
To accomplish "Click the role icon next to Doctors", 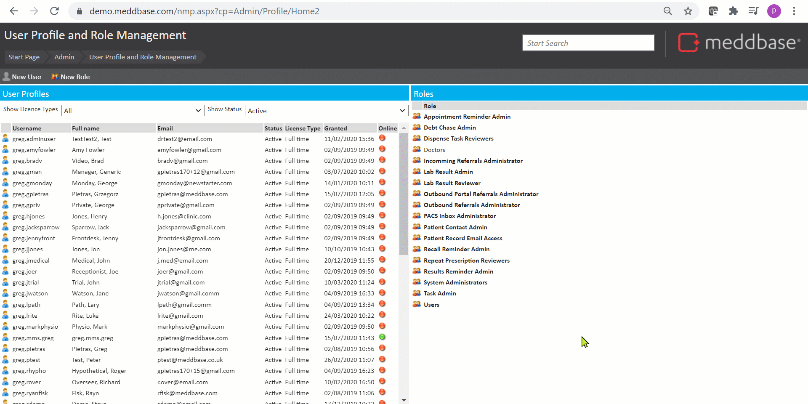I will (x=417, y=149).
